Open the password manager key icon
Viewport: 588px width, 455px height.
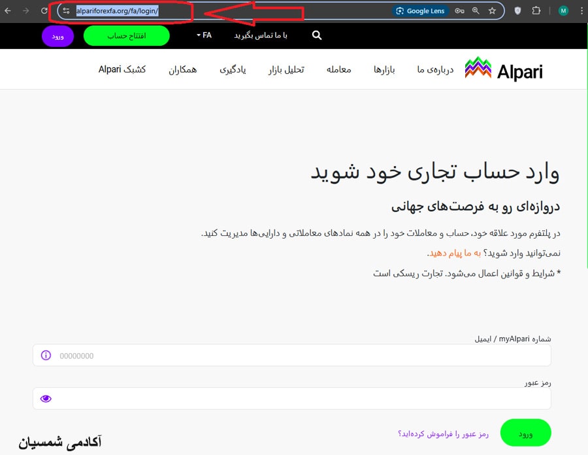459,11
